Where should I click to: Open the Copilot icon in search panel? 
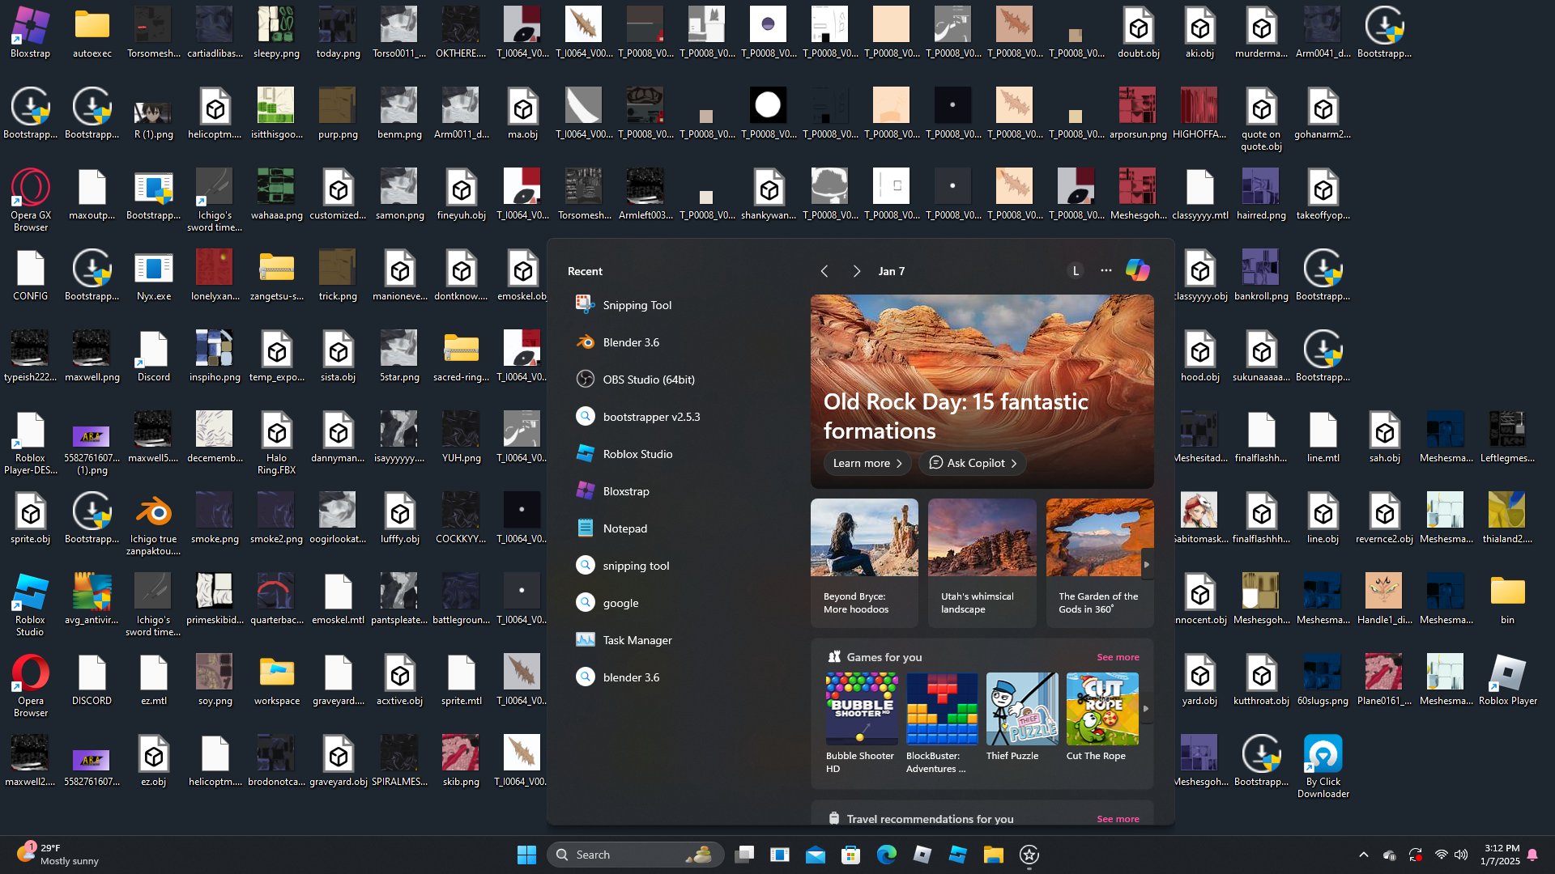[1137, 270]
